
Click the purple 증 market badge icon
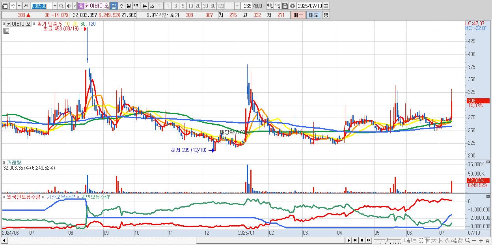tap(81, 6)
